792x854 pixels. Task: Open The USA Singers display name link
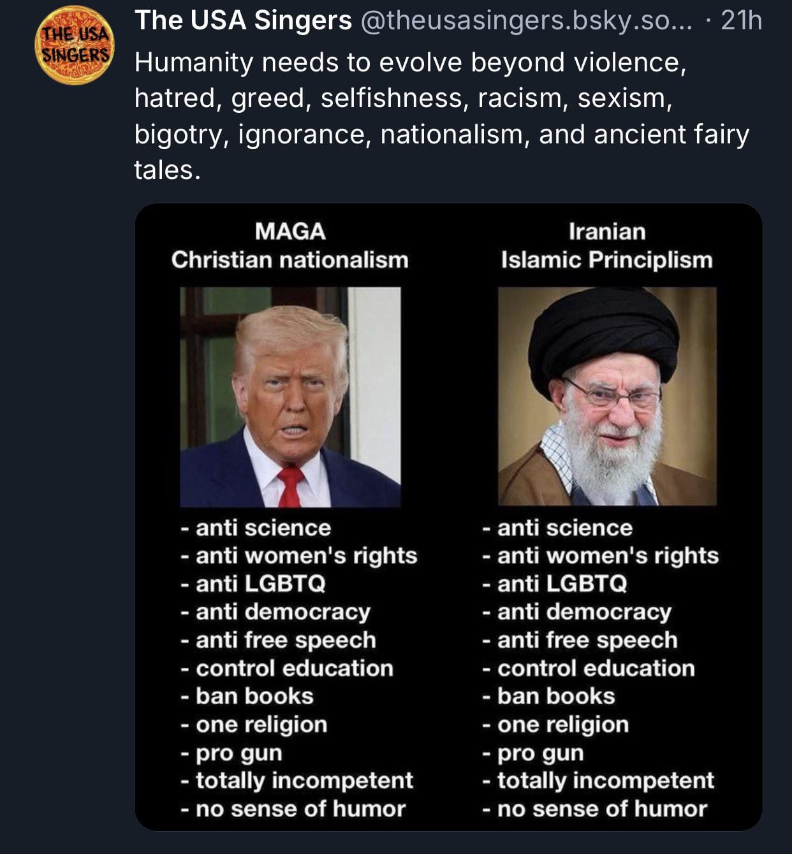point(243,21)
